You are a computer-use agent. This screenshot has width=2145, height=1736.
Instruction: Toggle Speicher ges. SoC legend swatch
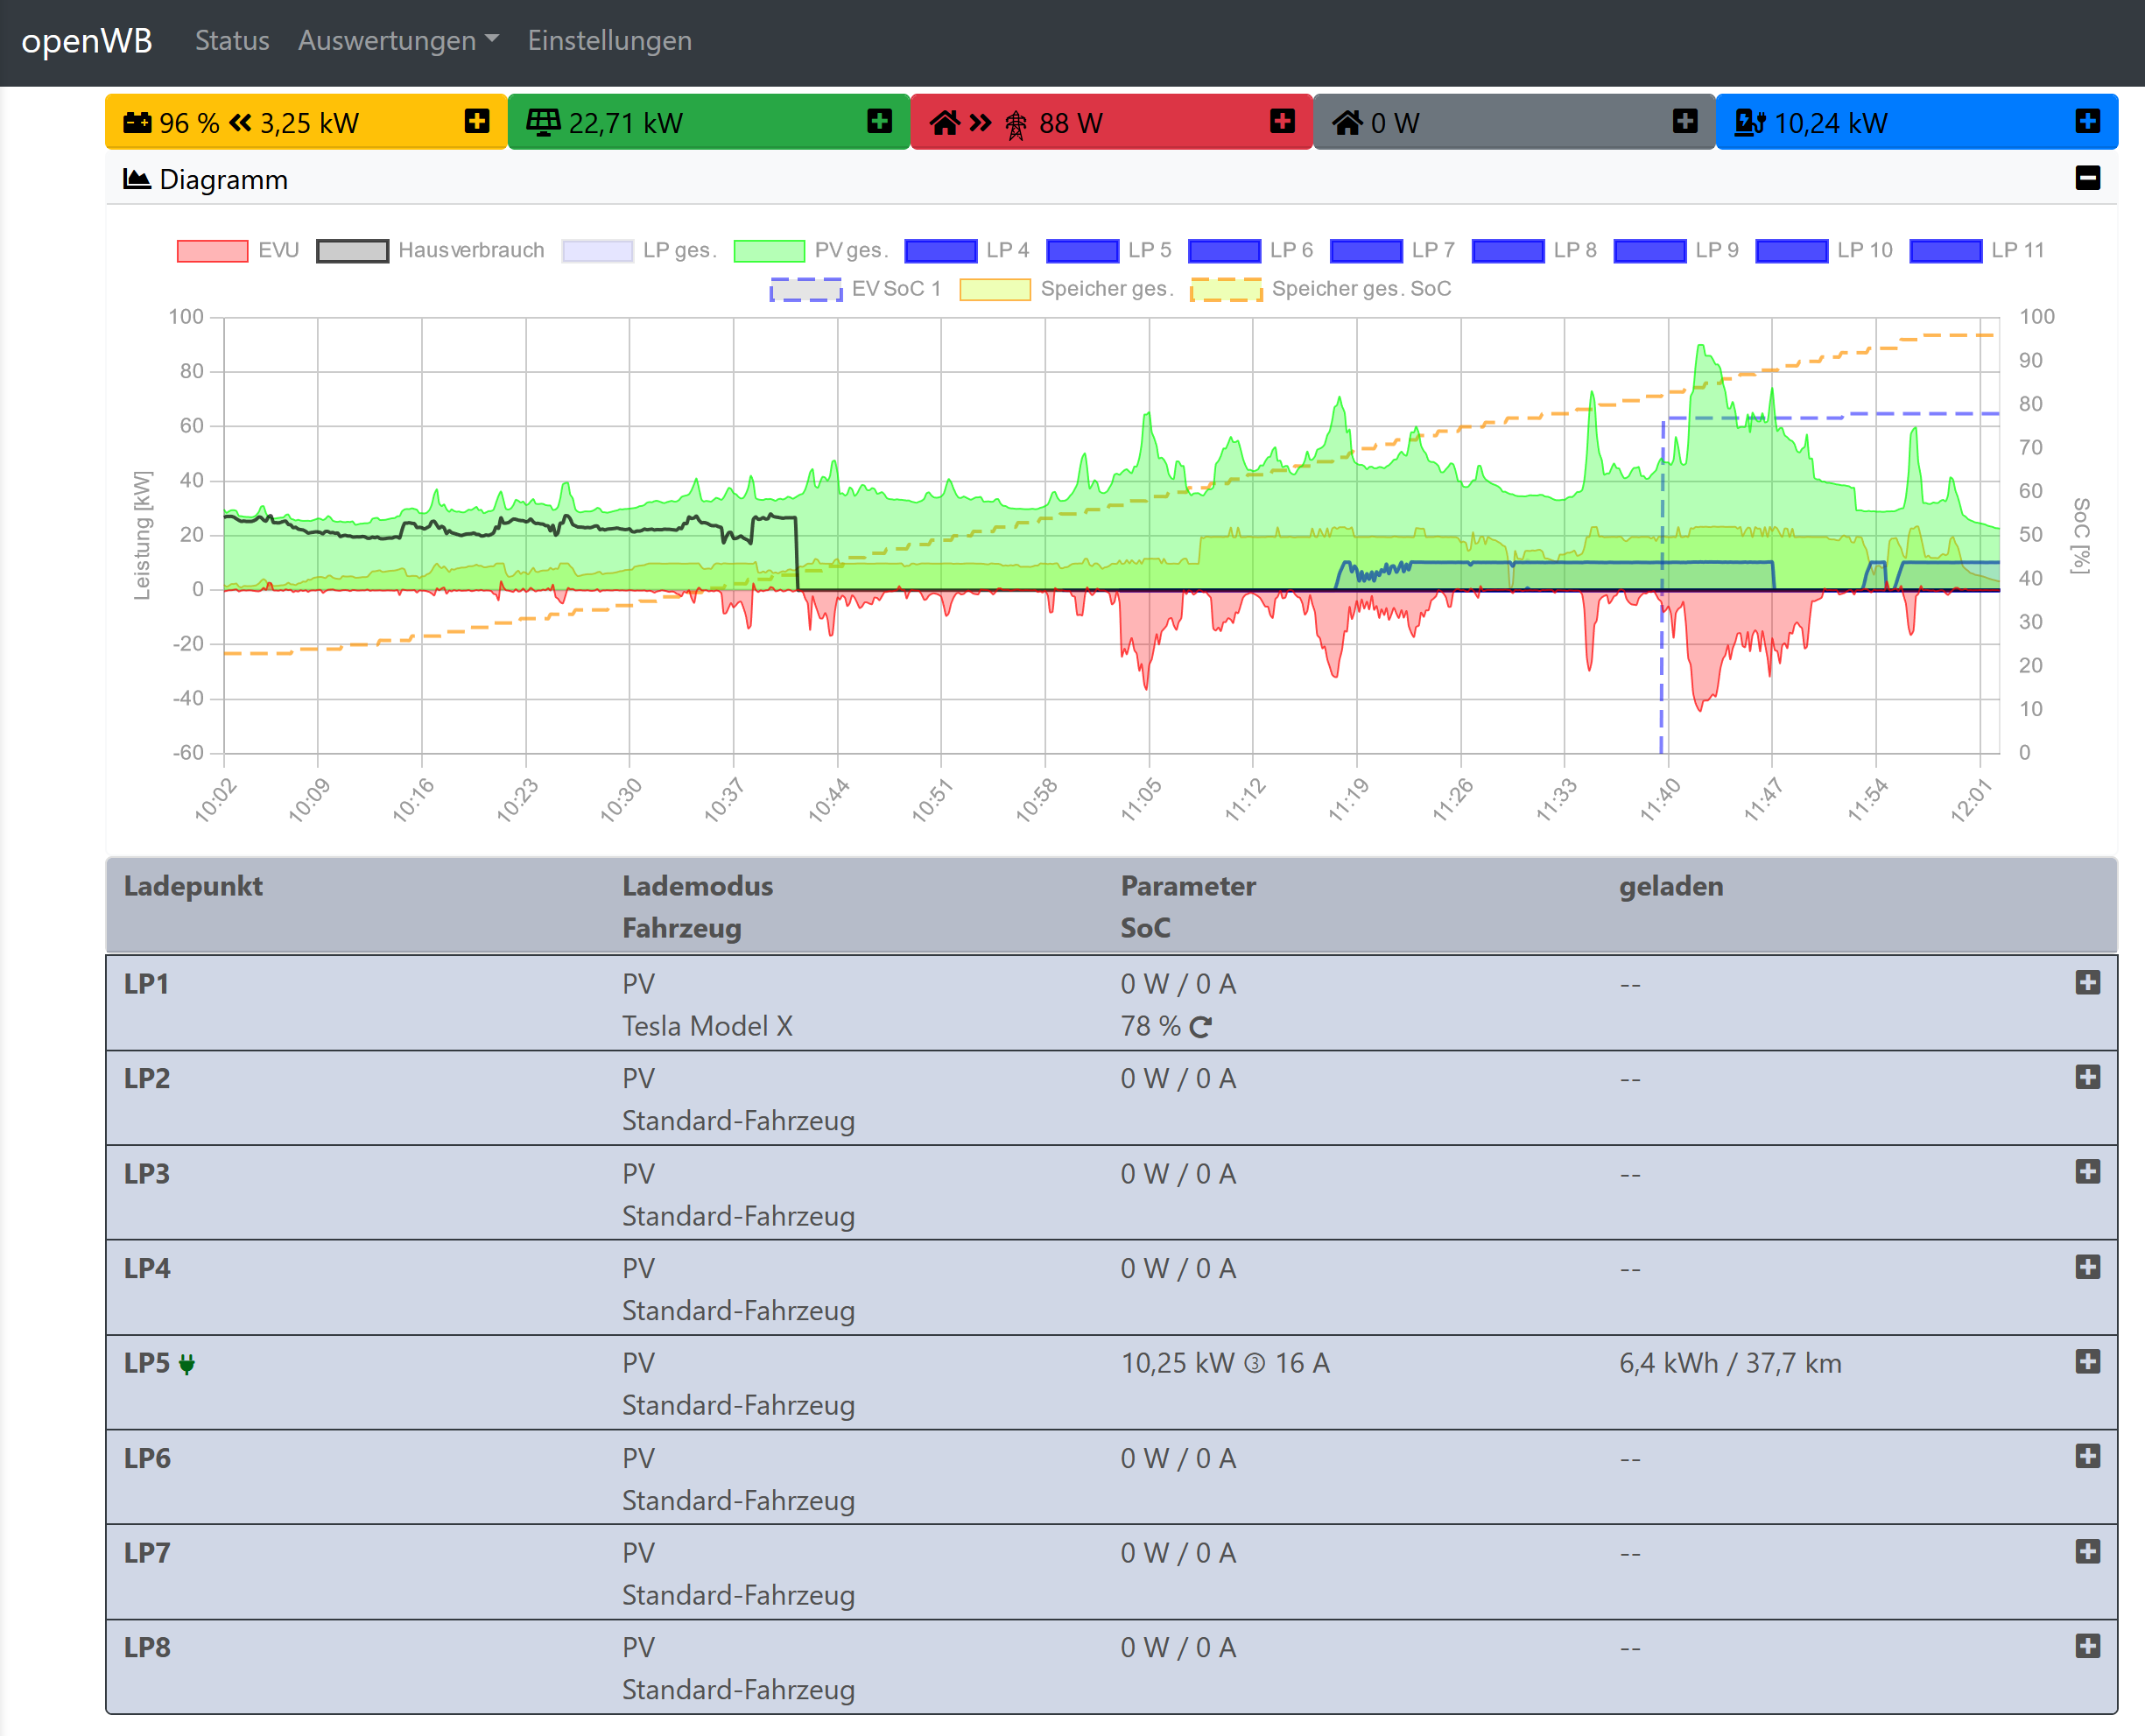point(1226,290)
